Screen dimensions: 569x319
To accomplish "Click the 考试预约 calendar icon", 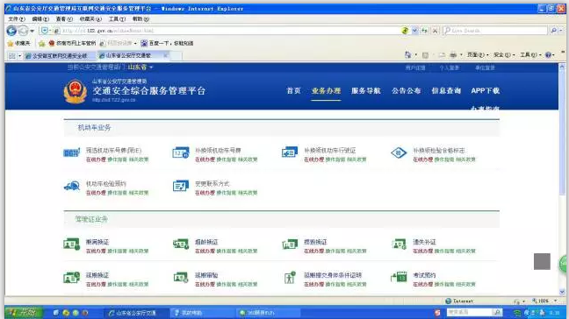I will tap(399, 277).
